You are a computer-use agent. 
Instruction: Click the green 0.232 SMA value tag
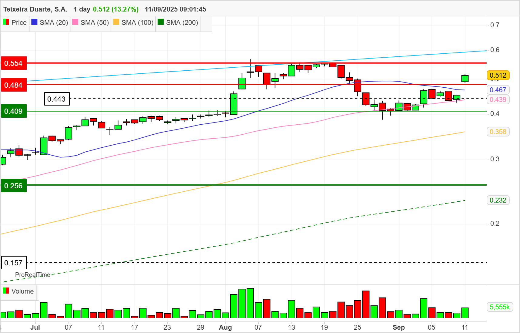coord(498,200)
